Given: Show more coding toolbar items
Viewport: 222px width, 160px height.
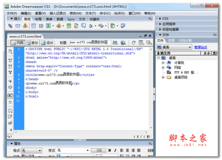Looking at the screenshot, I should (x=11, y=130).
